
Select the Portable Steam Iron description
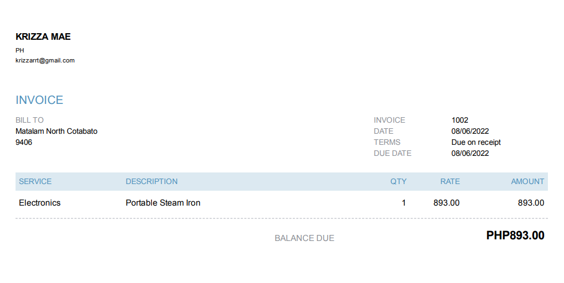[x=163, y=203]
